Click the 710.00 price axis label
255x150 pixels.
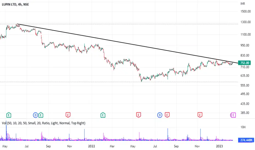pyautogui.click(x=245, y=67)
